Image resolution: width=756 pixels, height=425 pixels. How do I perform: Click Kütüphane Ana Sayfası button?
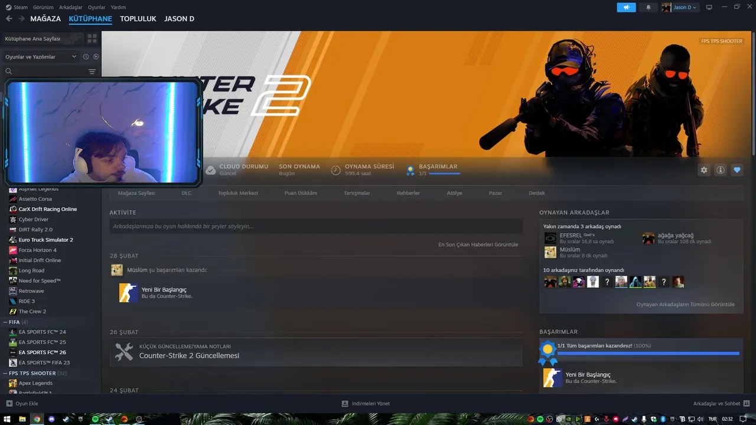point(43,38)
